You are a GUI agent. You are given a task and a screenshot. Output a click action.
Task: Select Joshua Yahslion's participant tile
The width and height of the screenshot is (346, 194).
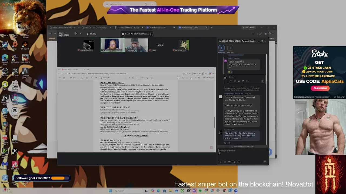pos(88,45)
